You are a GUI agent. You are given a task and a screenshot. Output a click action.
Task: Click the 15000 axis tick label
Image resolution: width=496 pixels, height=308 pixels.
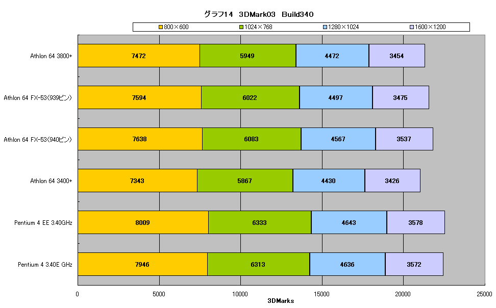click(x=321, y=294)
